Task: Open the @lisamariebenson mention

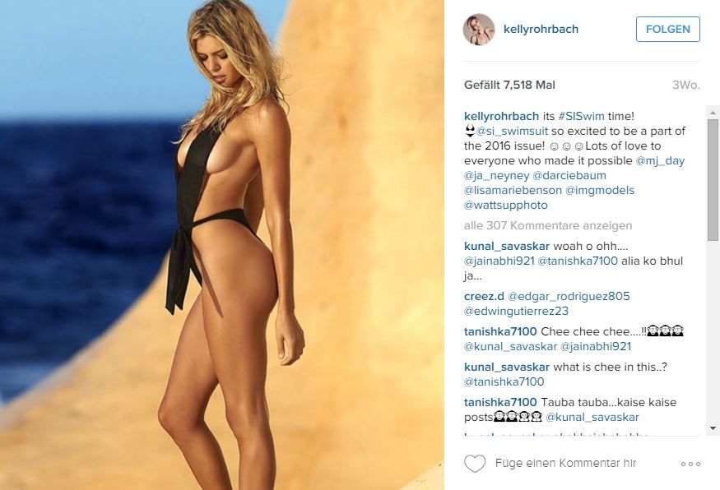Action: 513,190
